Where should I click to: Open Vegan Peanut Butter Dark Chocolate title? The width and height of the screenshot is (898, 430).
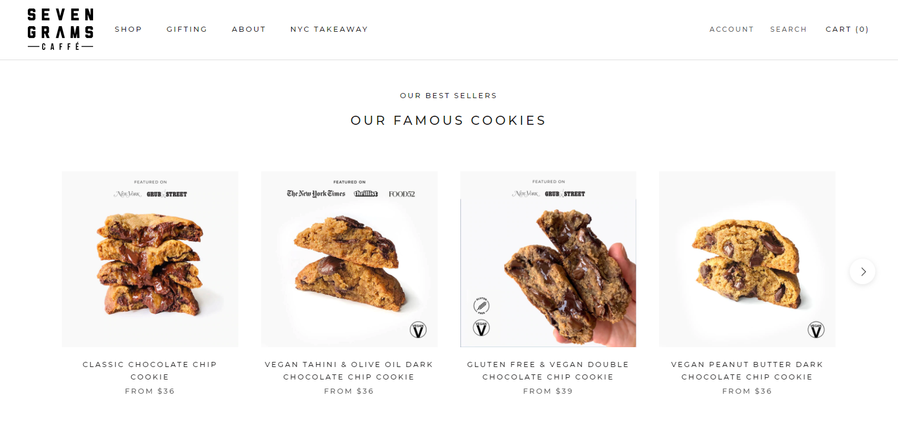click(747, 370)
